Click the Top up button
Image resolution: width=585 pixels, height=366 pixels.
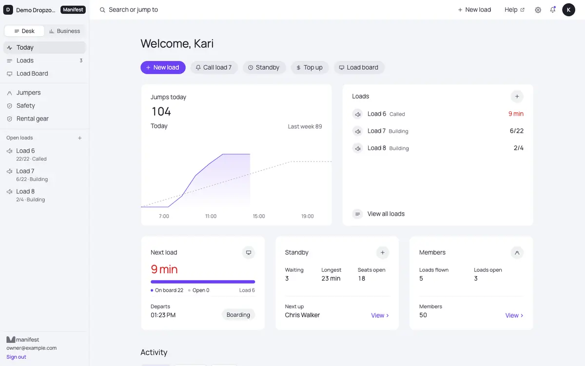click(x=310, y=67)
